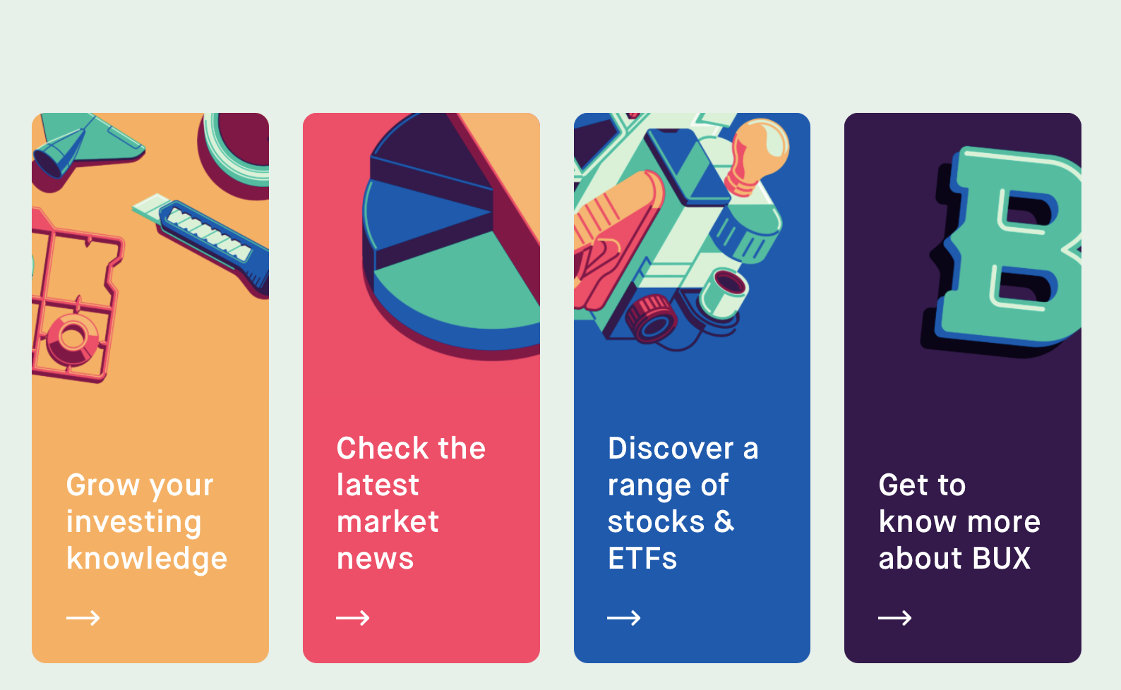
Task: Select the dark purple BUX card
Action: pyautogui.click(x=963, y=388)
